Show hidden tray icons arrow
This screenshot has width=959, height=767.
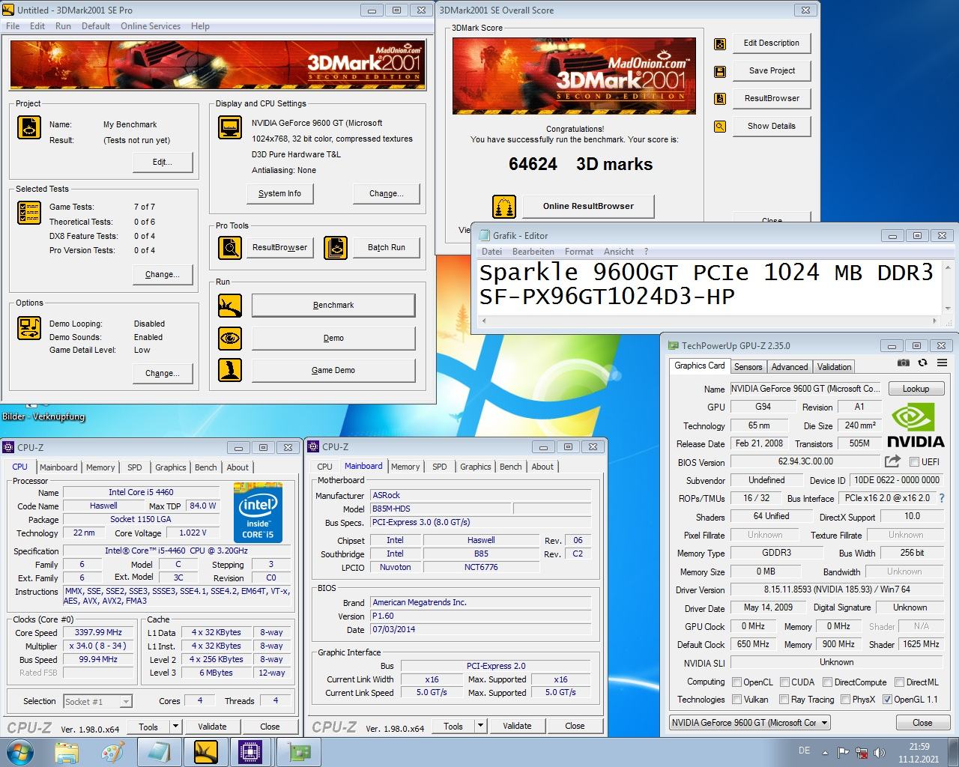[825, 752]
